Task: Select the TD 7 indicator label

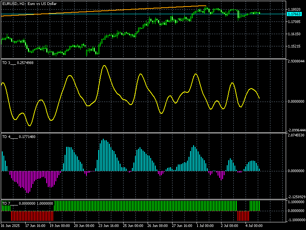Action: pyautogui.click(x=28, y=204)
